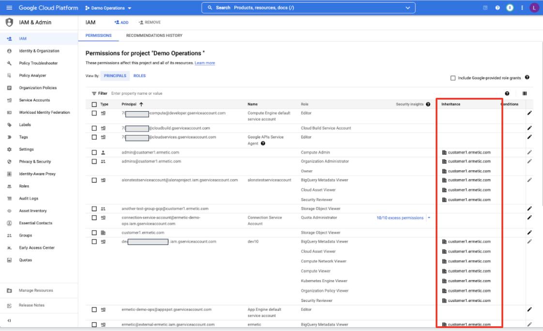The image size is (543, 331).
Task: Collapse the left sidebar panel
Action: (9, 320)
